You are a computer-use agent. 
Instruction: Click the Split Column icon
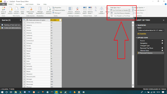click(x=102, y=9)
